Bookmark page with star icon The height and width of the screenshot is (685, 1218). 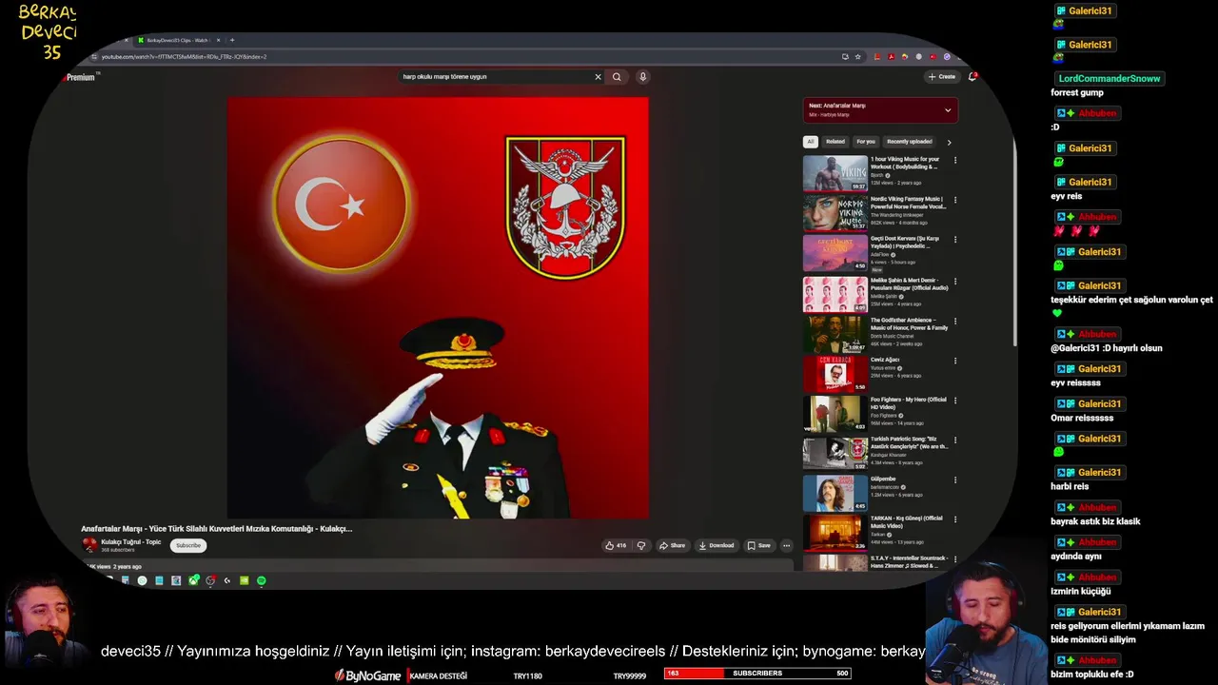[857, 56]
